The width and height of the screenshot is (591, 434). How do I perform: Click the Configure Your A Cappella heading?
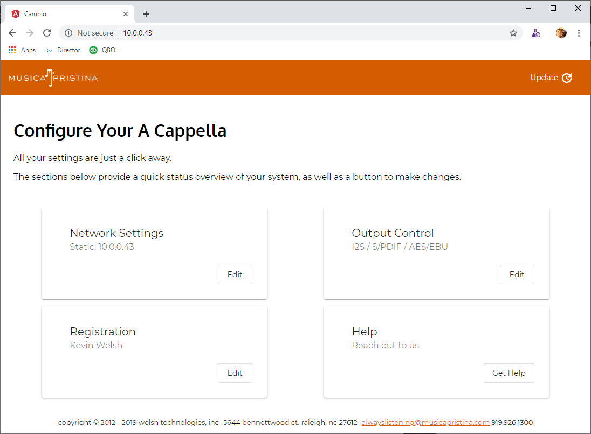(x=120, y=131)
